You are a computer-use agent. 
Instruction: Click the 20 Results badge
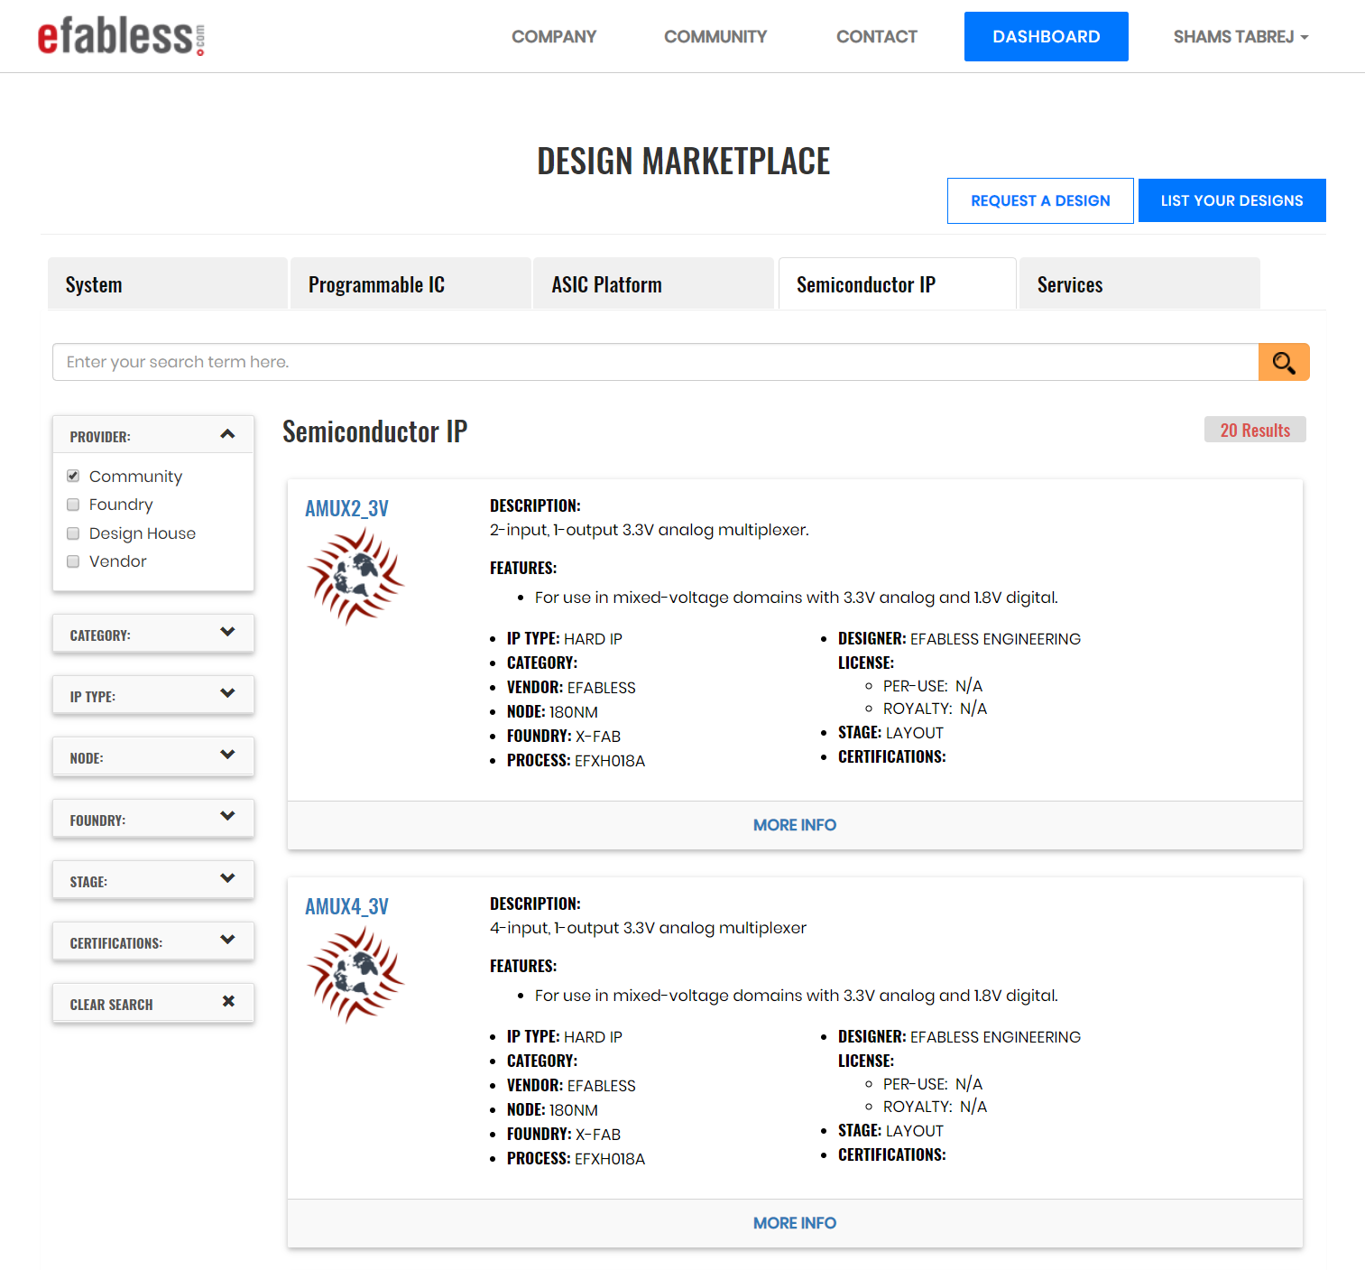point(1255,430)
